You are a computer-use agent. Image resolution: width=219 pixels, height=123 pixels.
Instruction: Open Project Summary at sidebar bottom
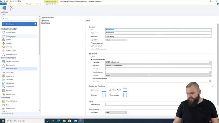coord(8,114)
